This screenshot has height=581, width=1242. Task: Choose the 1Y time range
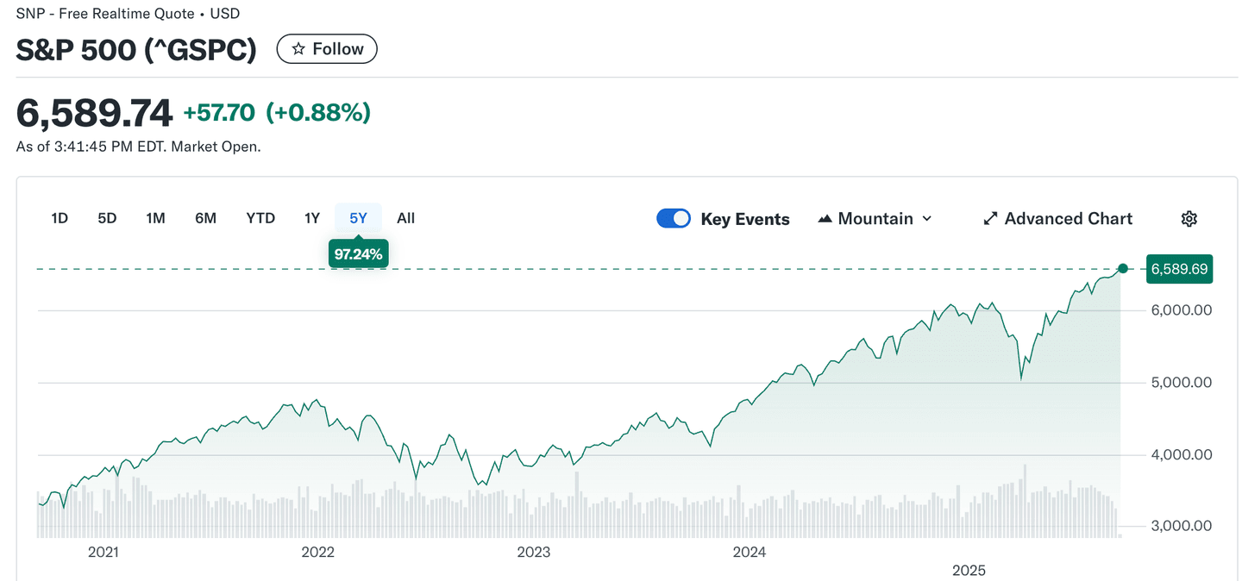312,218
